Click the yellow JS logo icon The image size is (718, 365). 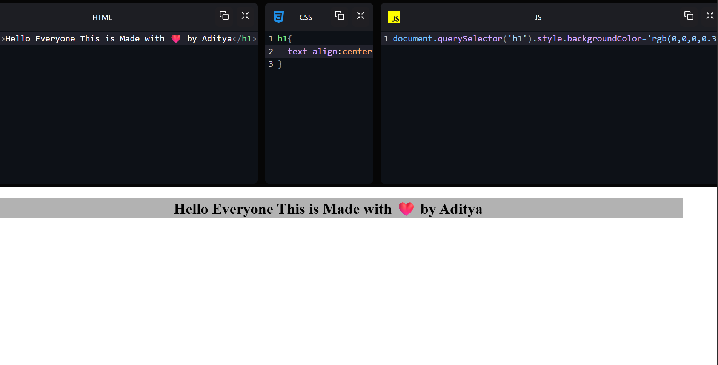click(394, 17)
